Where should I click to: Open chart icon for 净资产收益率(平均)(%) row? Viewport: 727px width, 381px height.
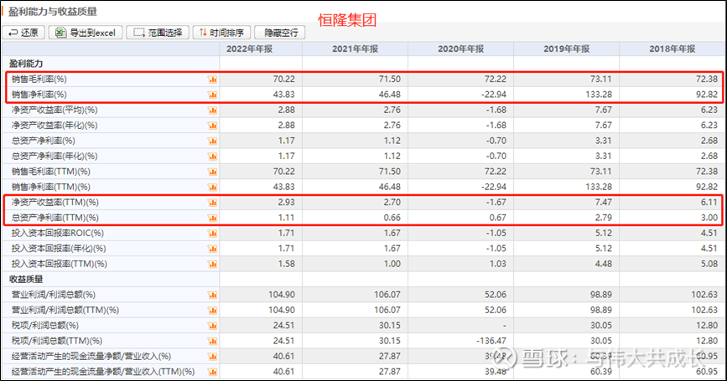(x=212, y=111)
